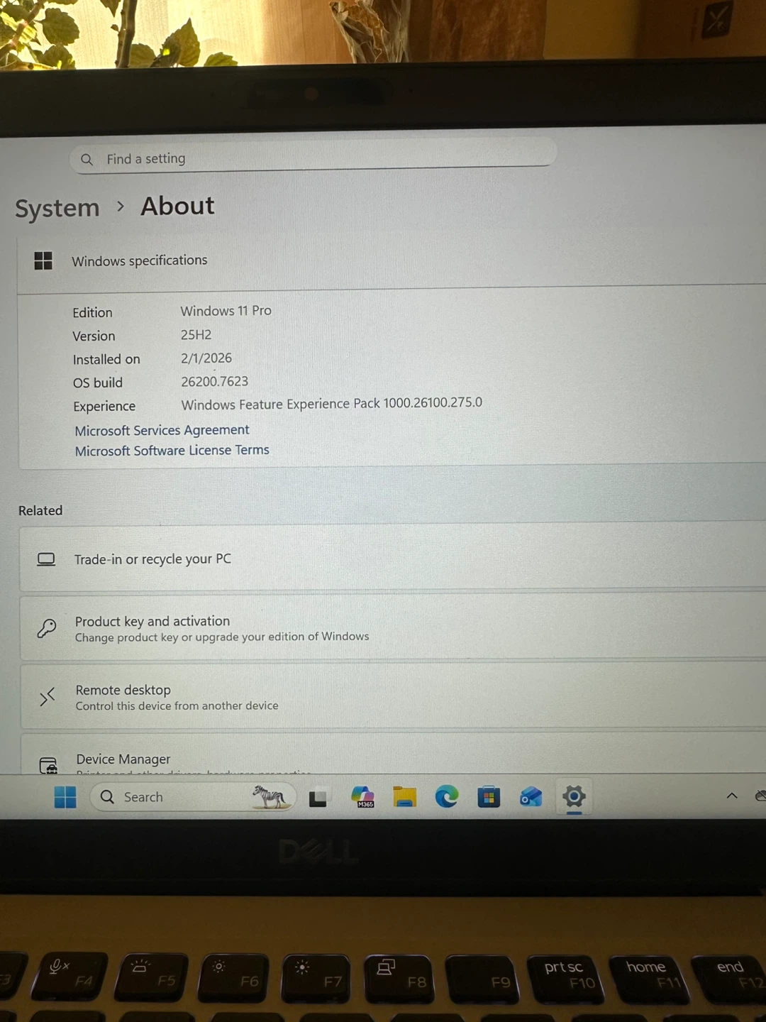The height and width of the screenshot is (1022, 766).
Task: Click the Remote desktop arrows icon
Action: (x=47, y=697)
